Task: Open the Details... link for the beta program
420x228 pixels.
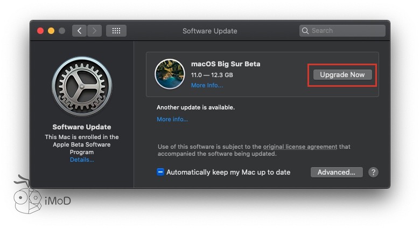Action: pos(82,160)
